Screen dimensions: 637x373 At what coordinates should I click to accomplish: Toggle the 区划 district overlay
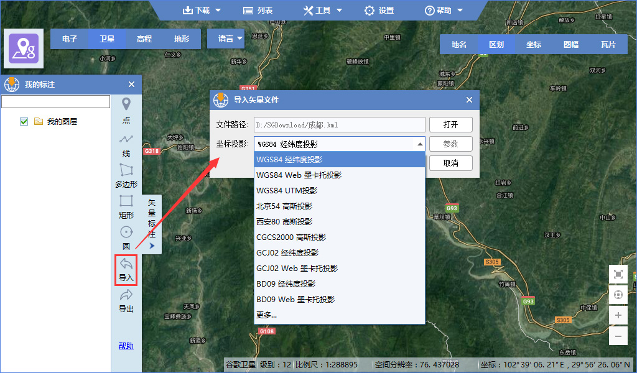pyautogui.click(x=496, y=45)
